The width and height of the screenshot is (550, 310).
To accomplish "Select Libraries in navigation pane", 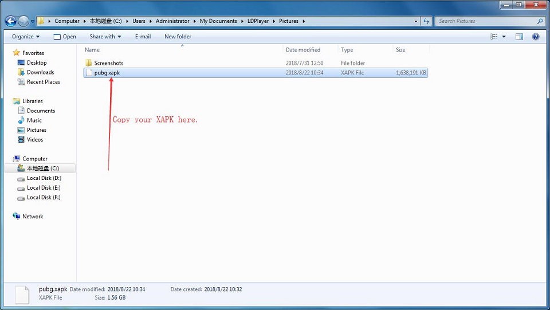I will coord(33,101).
